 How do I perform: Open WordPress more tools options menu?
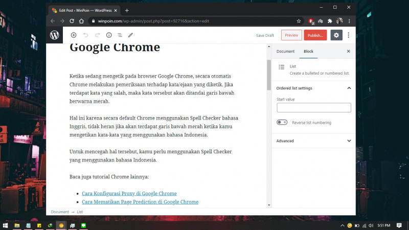pyautogui.click(x=349, y=35)
